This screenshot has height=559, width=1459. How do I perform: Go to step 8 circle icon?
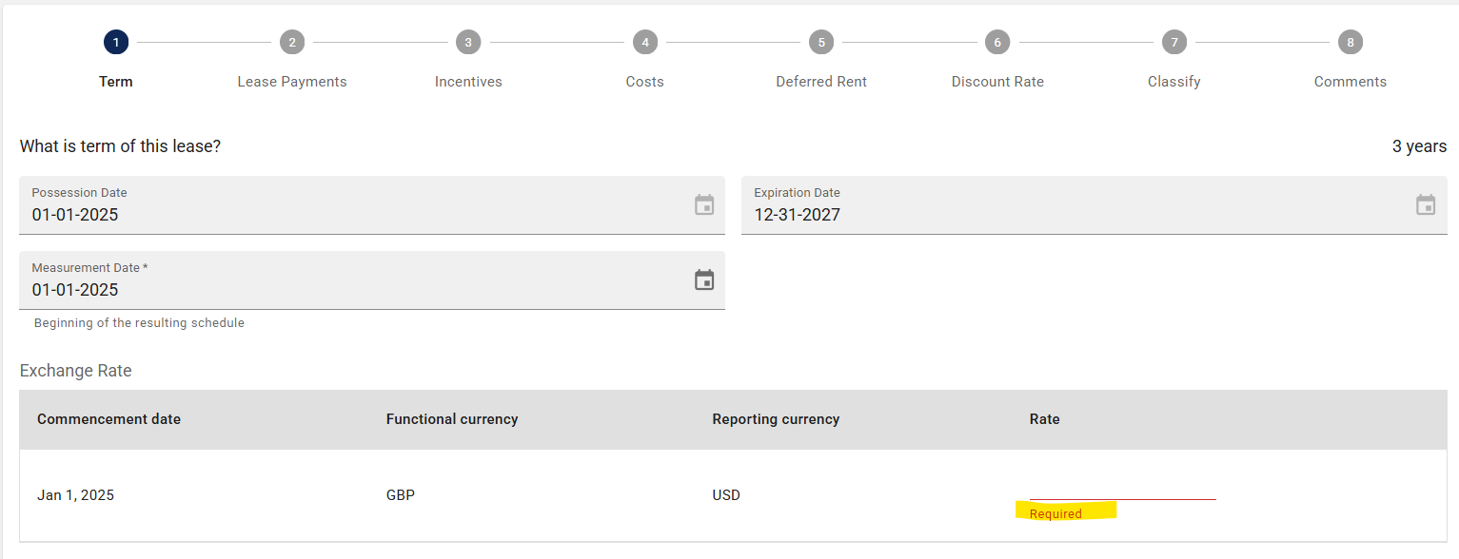[x=1351, y=42]
